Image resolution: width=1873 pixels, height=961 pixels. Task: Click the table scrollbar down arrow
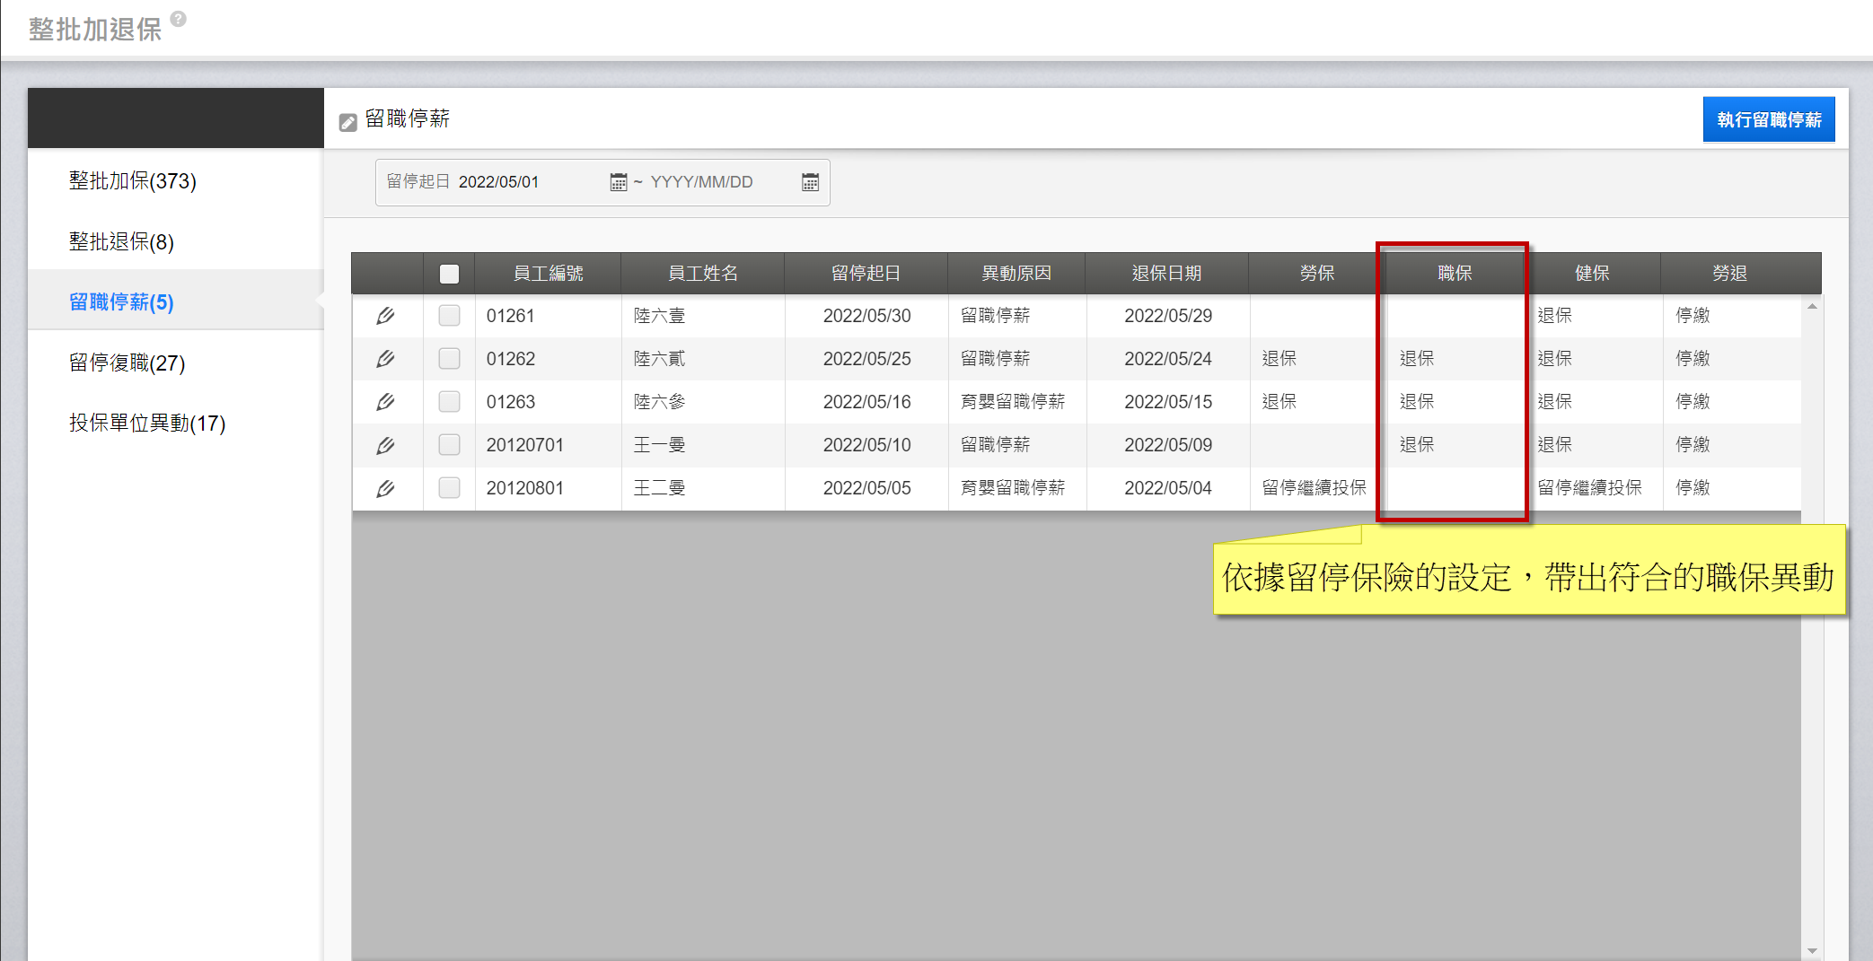tap(1812, 950)
